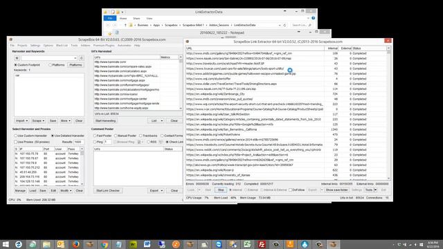
Task: Open Microsoft Word from the taskbar
Action: pyautogui.click(x=147, y=244)
